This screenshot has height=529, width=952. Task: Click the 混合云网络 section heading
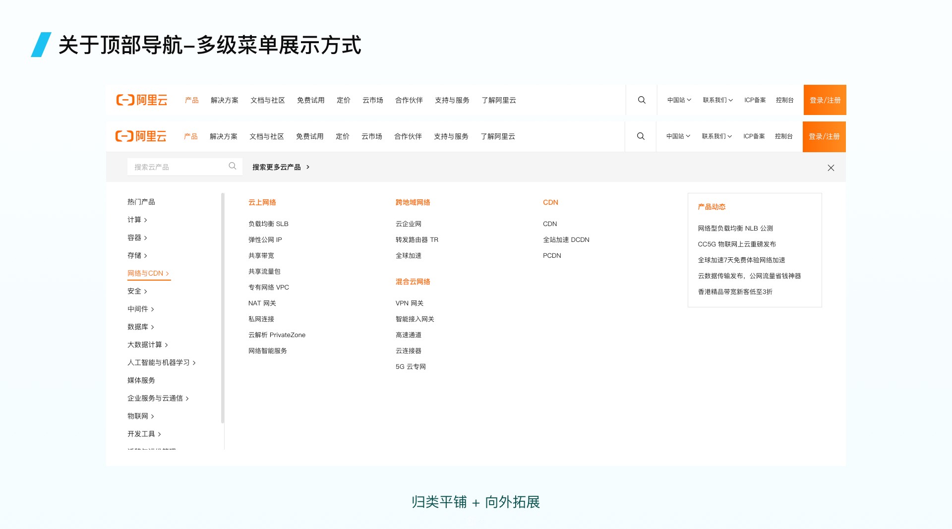[x=413, y=282]
